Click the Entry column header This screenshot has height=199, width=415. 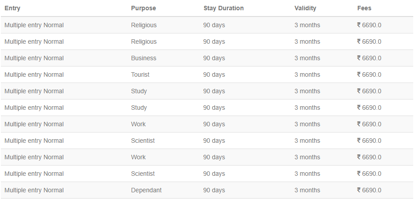tap(12, 8)
